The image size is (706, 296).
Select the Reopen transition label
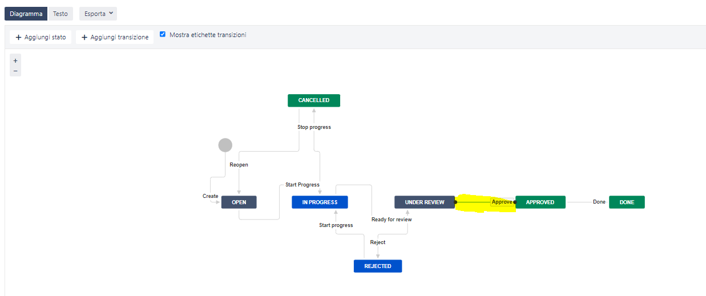pos(239,165)
